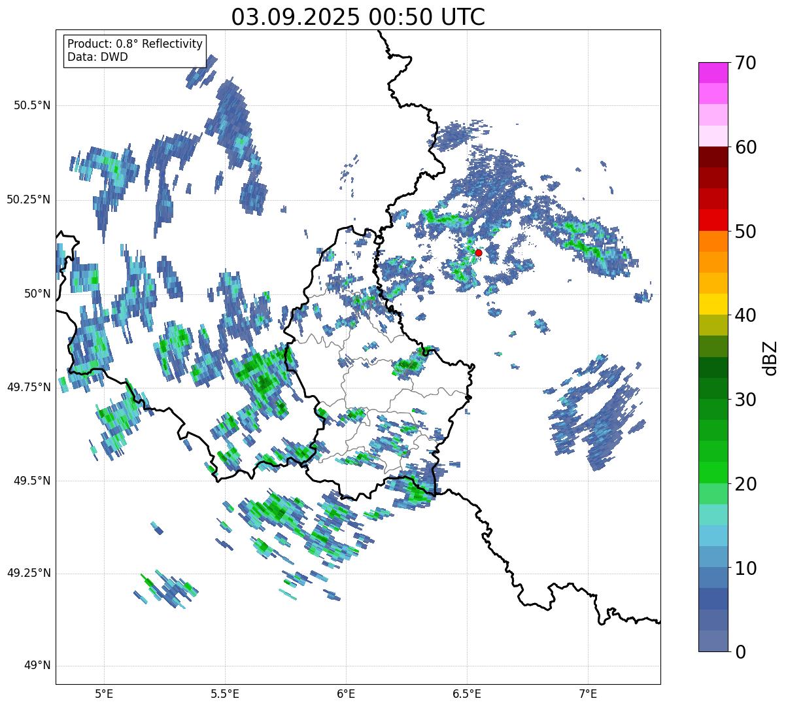The height and width of the screenshot is (707, 786).
Task: Click the colorbar label "dBZ"
Action: pos(770,357)
